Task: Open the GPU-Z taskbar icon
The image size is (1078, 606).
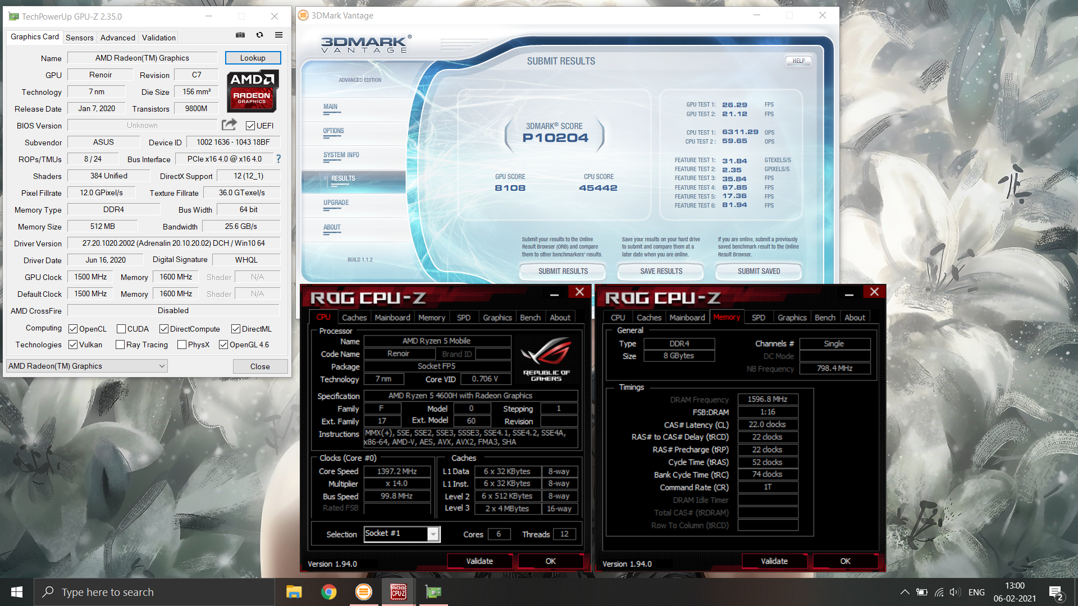Action: coord(433,592)
